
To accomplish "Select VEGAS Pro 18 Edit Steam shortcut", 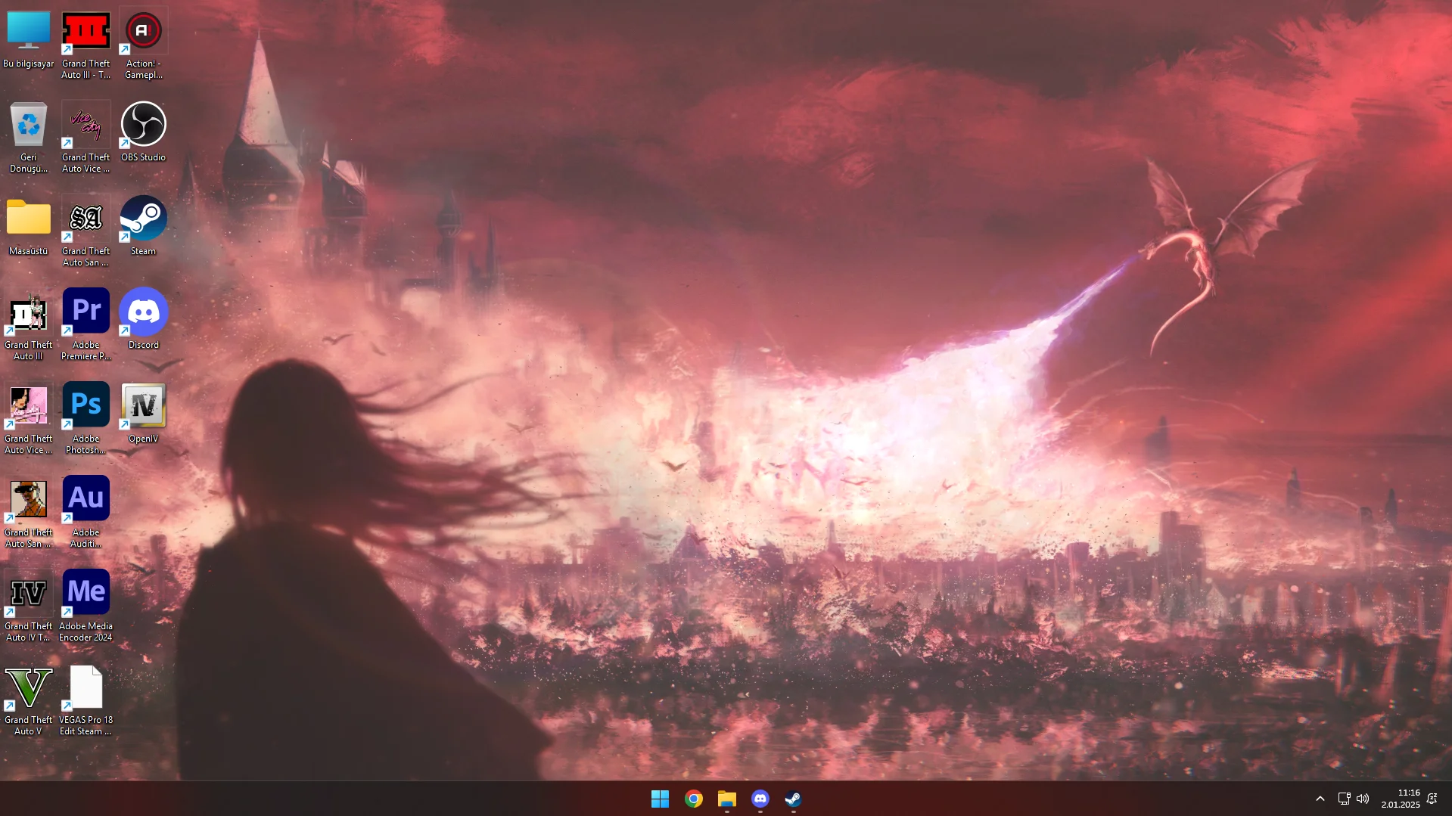I will coord(86,700).
